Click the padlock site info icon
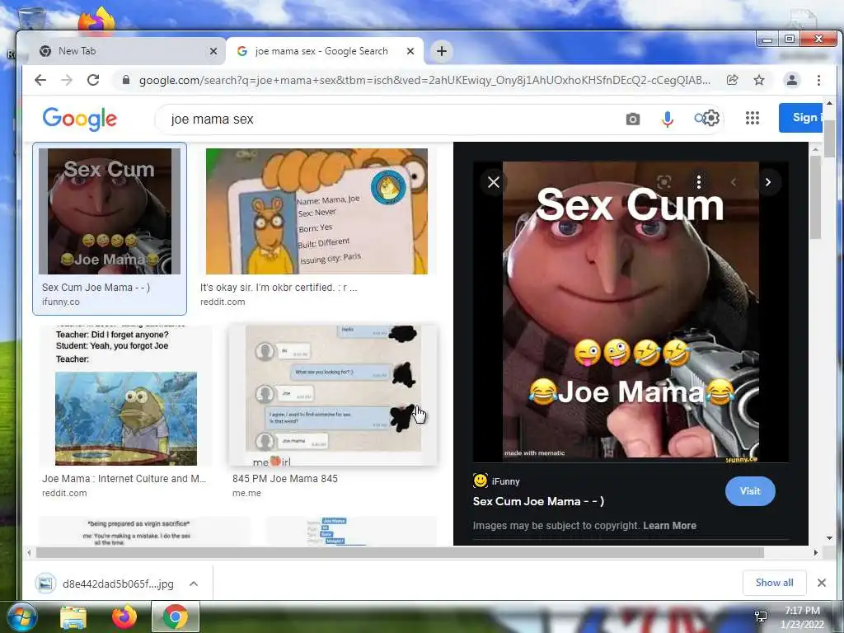This screenshot has width=844, height=633. pyautogui.click(x=126, y=80)
